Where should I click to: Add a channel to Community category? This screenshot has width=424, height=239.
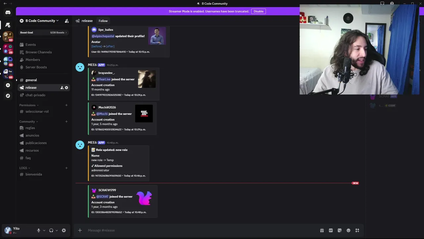[x=66, y=121]
